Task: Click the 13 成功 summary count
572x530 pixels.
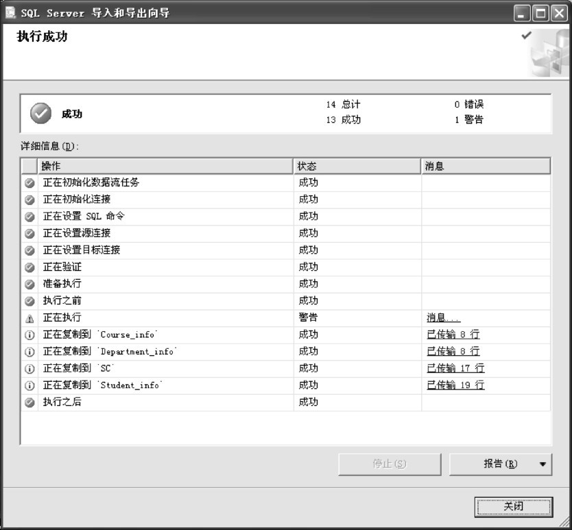Action: (x=344, y=120)
